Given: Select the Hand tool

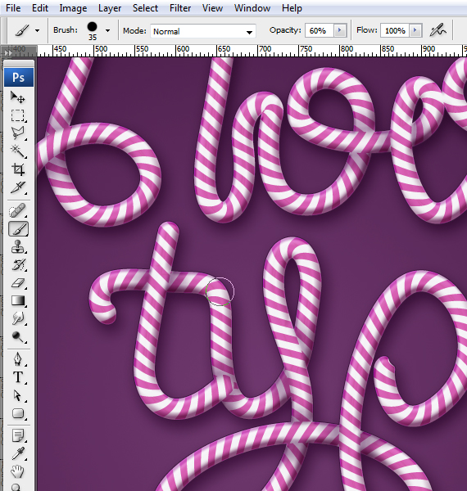Looking at the screenshot, I should pyautogui.click(x=17, y=471).
